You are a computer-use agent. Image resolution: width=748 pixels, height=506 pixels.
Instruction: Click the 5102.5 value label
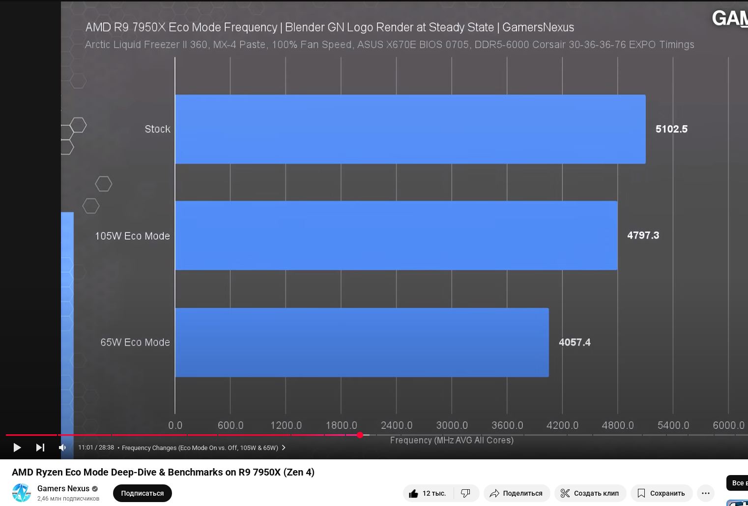click(x=671, y=129)
